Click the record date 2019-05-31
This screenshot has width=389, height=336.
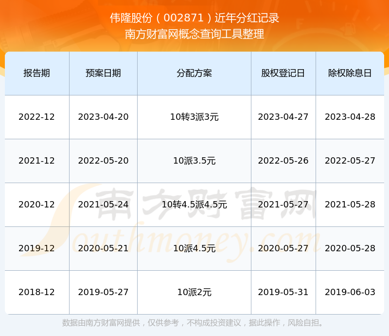283,292
